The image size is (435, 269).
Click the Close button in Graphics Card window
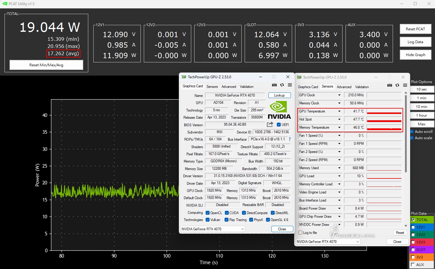tap(282, 229)
